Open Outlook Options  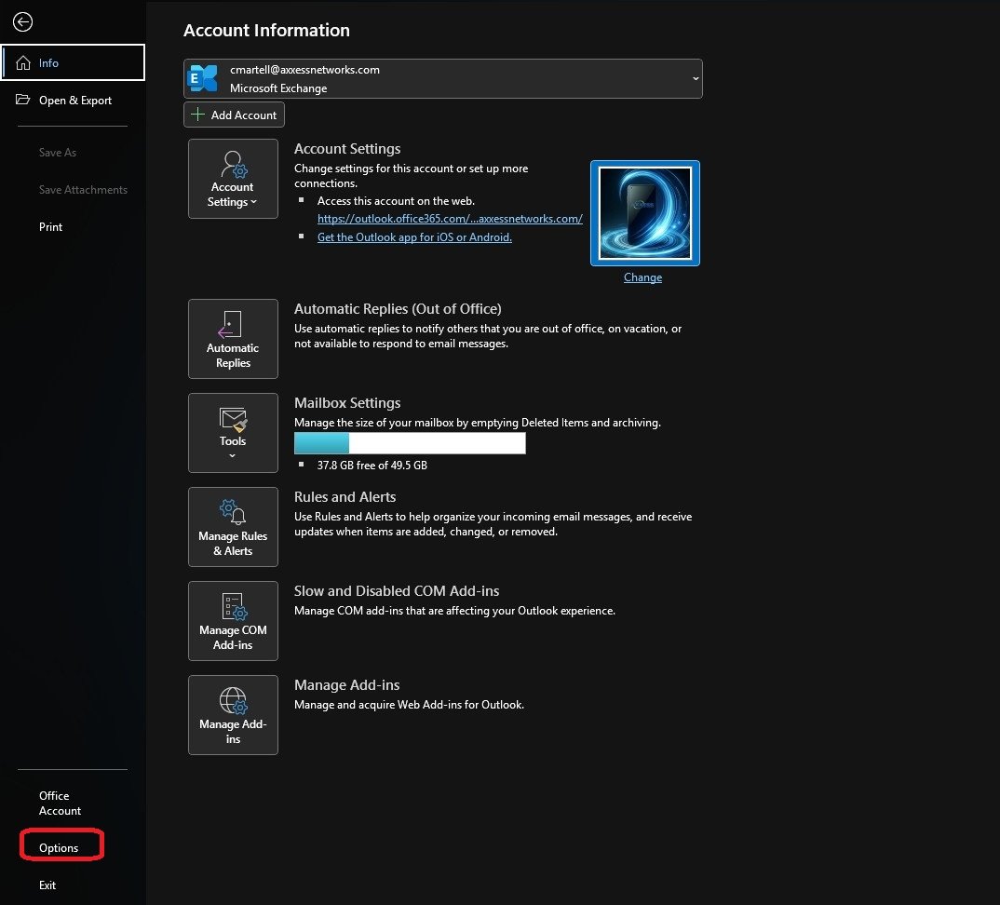point(59,848)
